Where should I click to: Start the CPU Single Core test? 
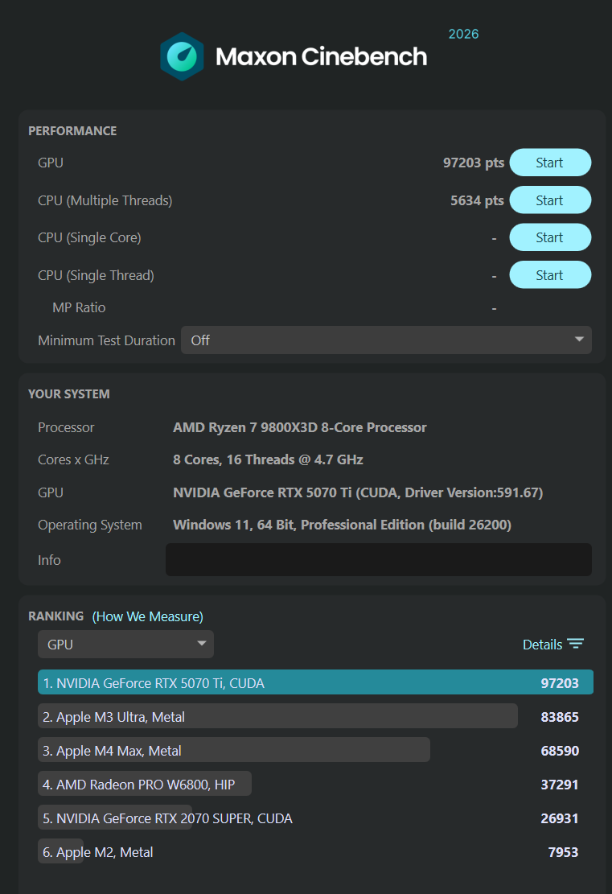point(550,237)
